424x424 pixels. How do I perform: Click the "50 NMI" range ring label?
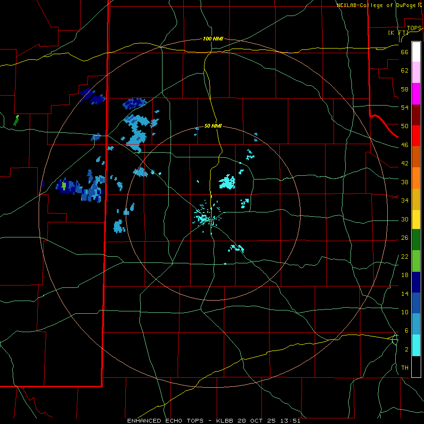tap(213, 126)
